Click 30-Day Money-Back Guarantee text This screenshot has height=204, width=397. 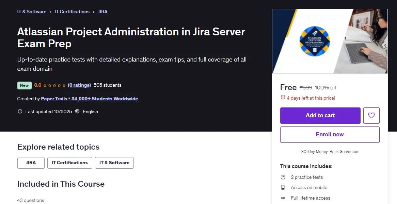click(x=330, y=152)
